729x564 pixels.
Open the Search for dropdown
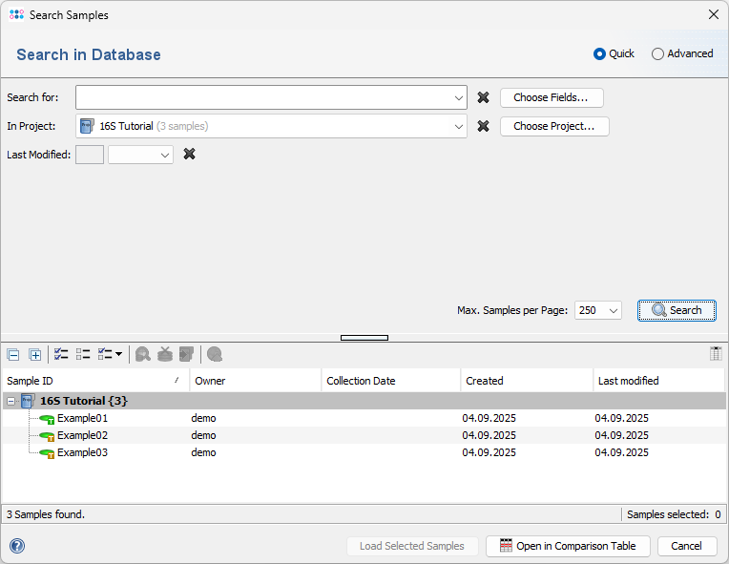click(458, 97)
